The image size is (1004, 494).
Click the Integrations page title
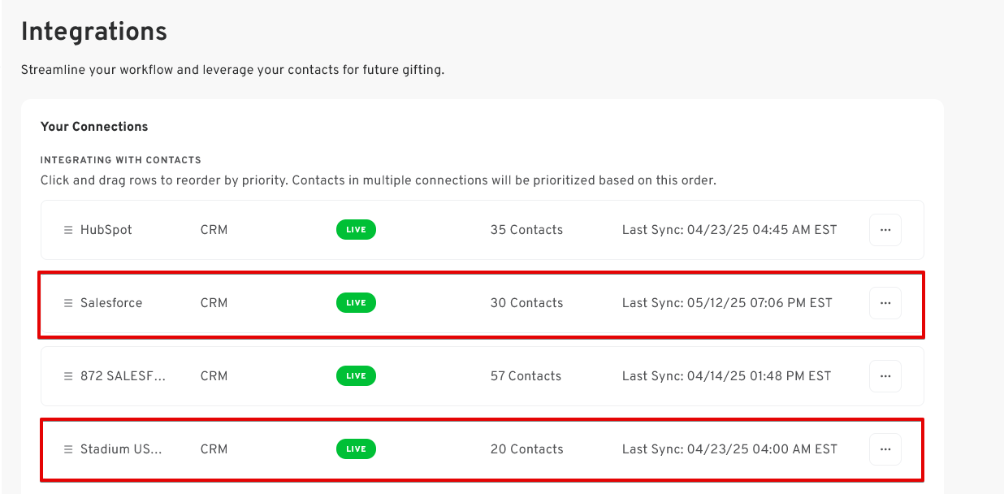(x=94, y=32)
